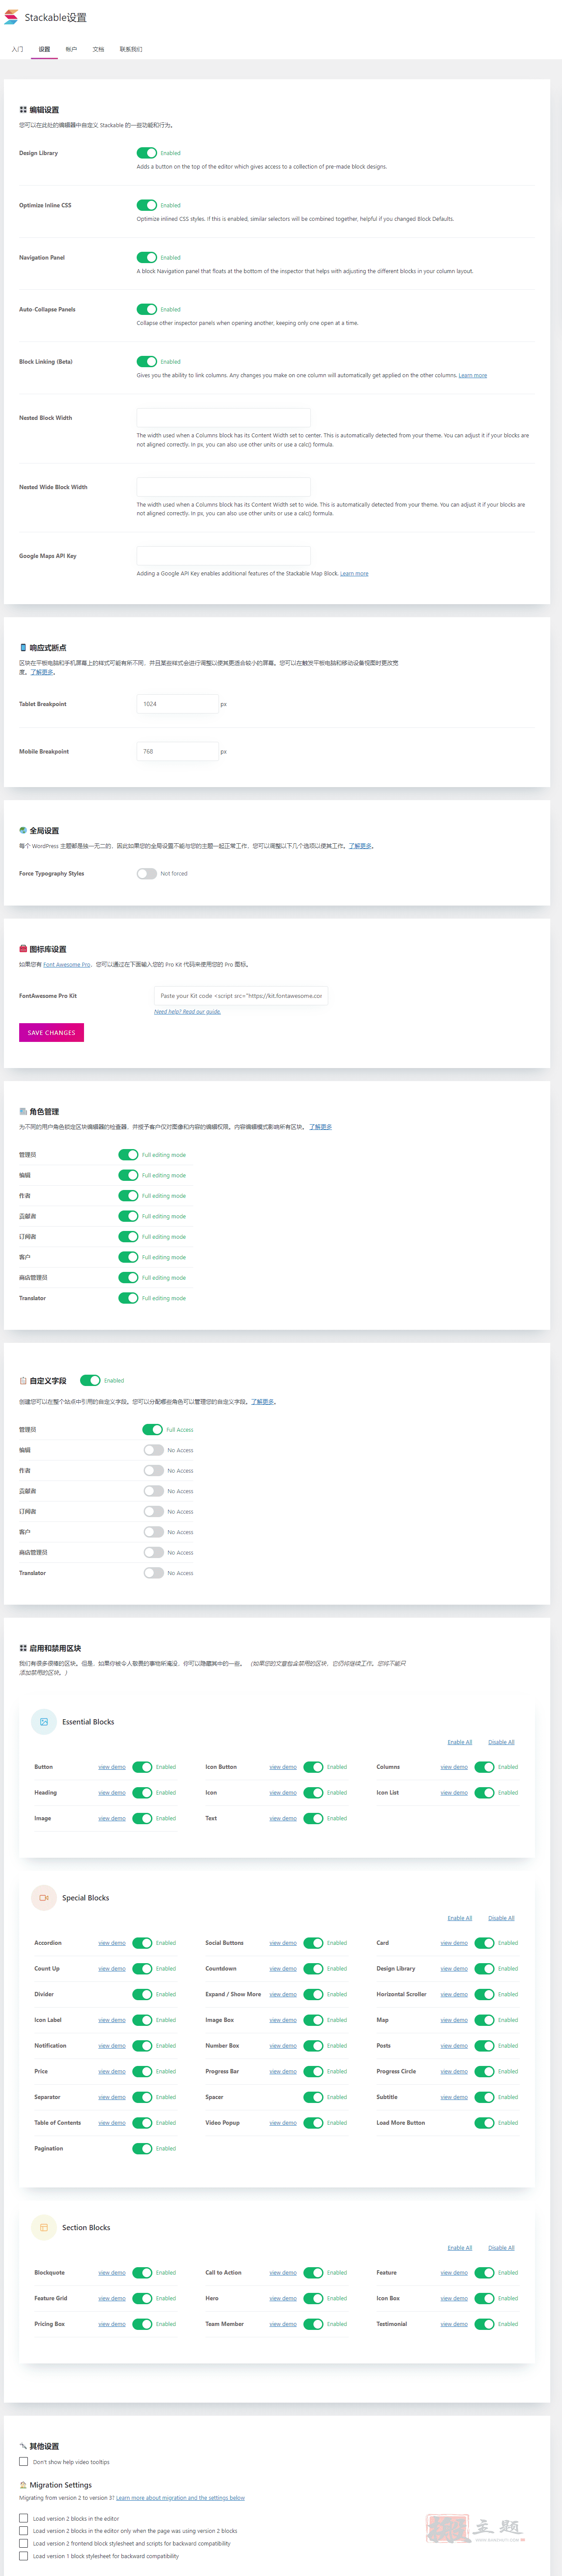Open Learn more about migration link
This screenshot has width=562, height=2576.
click(180, 2498)
